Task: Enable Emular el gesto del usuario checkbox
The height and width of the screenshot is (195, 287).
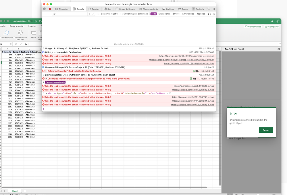Action: click(x=122, y=14)
